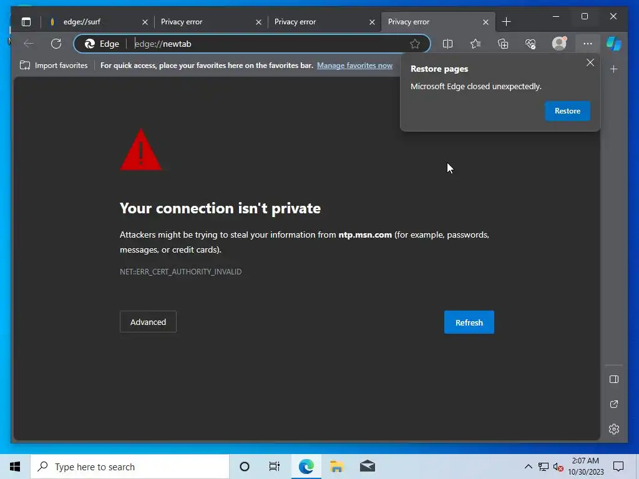Reload the current page
Viewport: 639px width, 479px height.
(x=56, y=44)
